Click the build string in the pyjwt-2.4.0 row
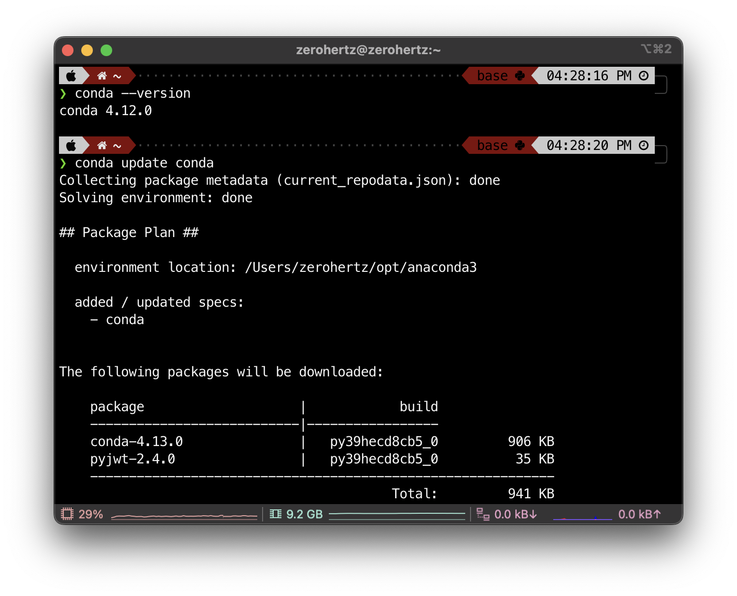737x596 pixels. [x=384, y=459]
